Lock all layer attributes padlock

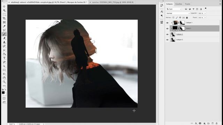(x=187, y=18)
